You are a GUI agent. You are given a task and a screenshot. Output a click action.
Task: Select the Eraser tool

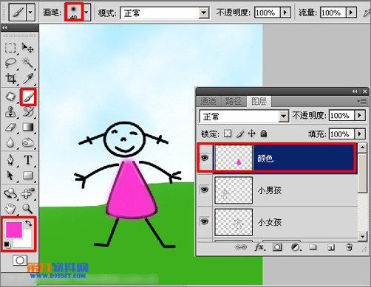pos(10,128)
